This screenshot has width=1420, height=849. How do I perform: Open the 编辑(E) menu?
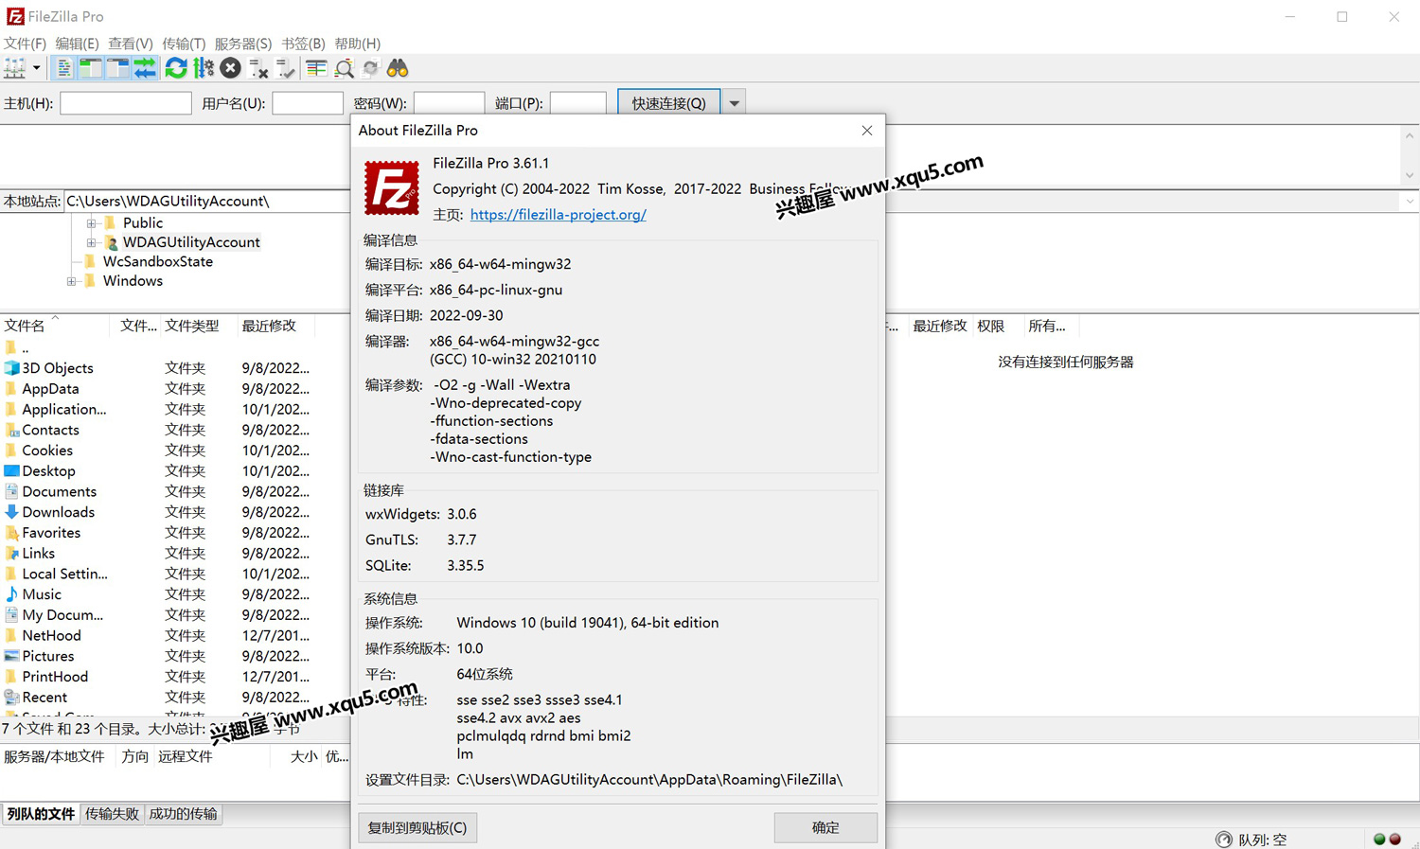pyautogui.click(x=77, y=44)
